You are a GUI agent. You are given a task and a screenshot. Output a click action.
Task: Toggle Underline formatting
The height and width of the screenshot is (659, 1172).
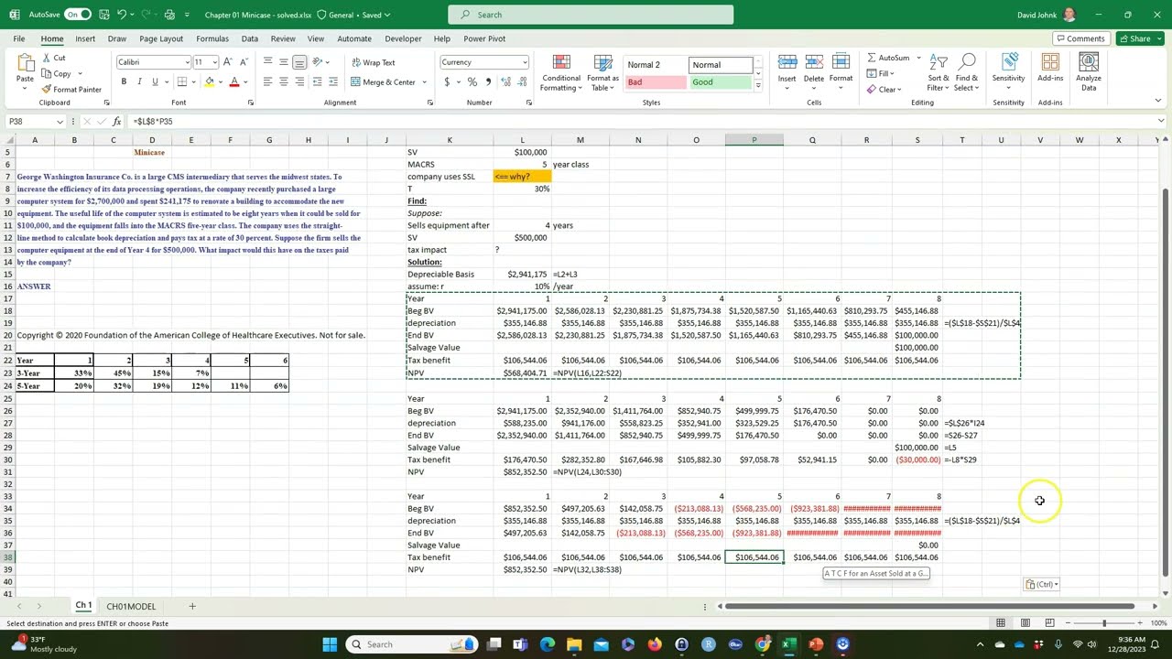point(154,82)
